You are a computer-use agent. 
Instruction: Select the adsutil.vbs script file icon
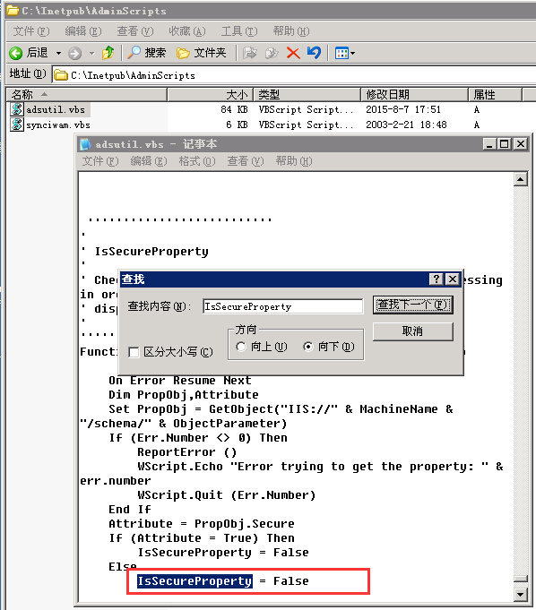pos(17,109)
